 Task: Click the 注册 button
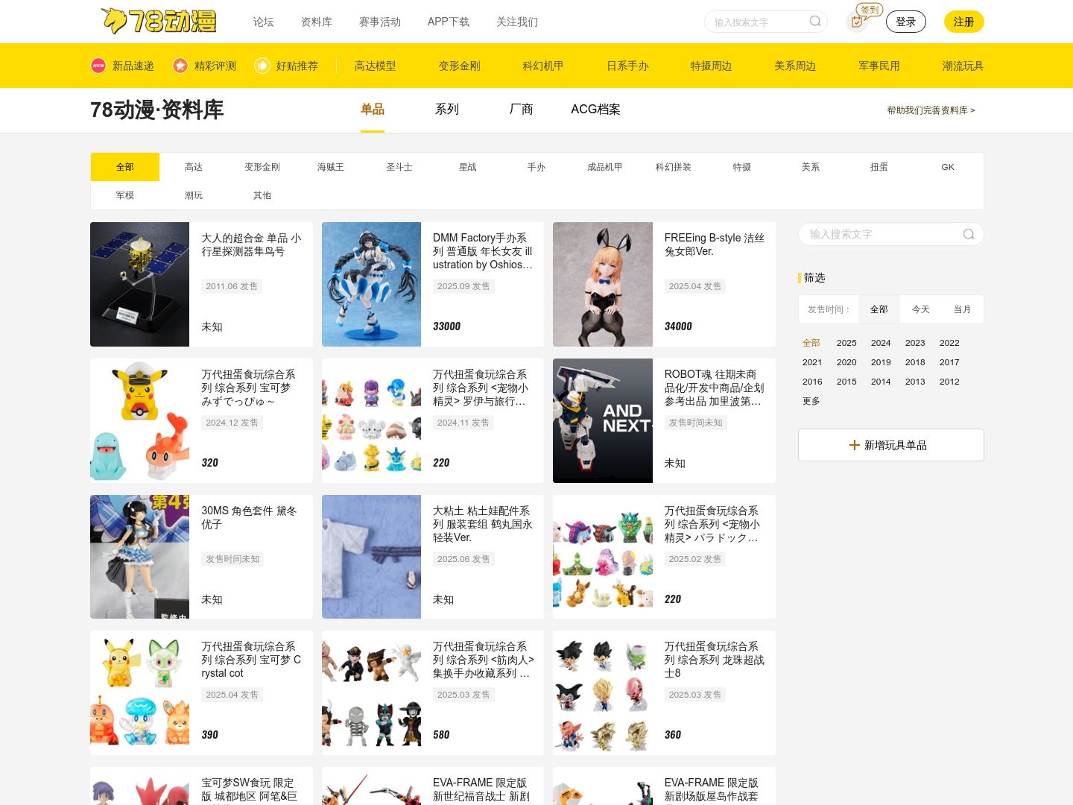coord(964,22)
